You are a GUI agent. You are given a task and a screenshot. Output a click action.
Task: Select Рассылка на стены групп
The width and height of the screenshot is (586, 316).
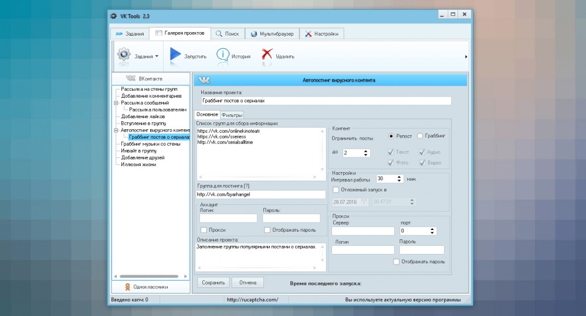[149, 89]
